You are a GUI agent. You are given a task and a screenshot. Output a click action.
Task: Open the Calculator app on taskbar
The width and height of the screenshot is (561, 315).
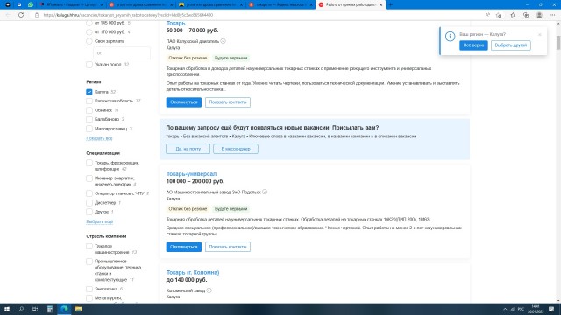(x=50, y=309)
